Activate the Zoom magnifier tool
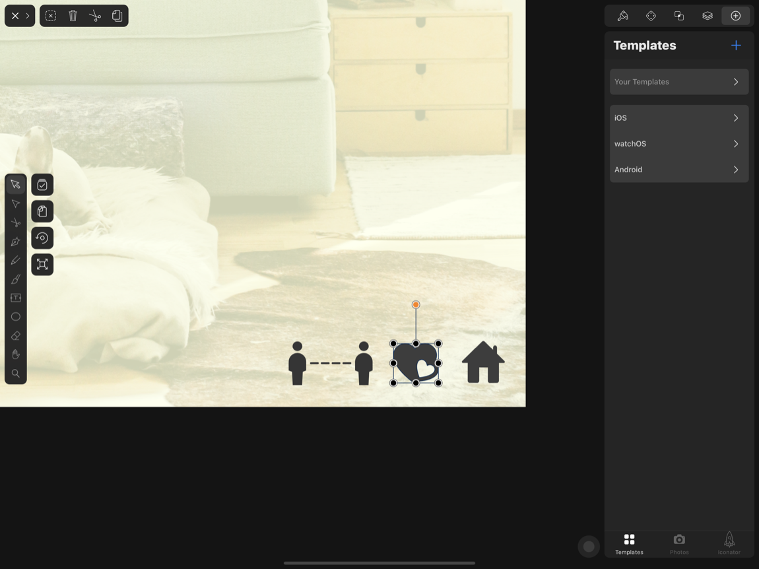This screenshot has width=759, height=569. coord(15,374)
